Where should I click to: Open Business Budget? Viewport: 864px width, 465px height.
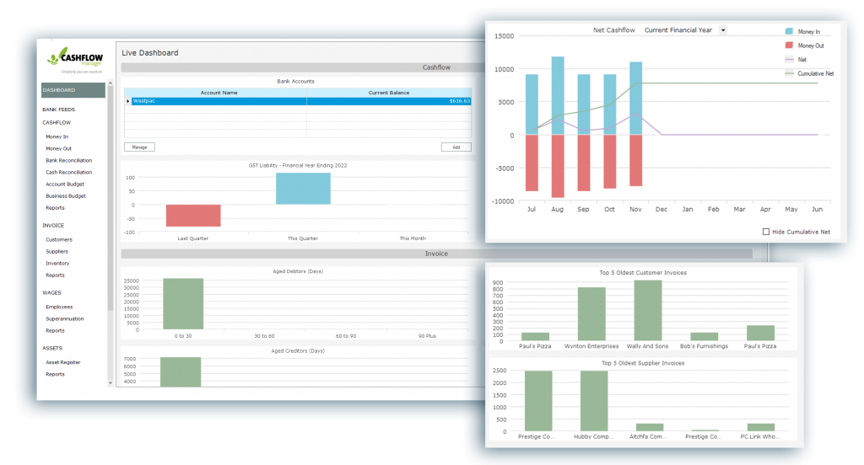[x=66, y=196]
